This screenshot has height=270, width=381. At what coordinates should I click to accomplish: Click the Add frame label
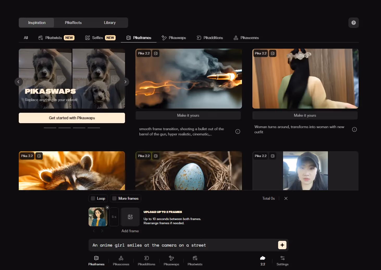(x=130, y=231)
